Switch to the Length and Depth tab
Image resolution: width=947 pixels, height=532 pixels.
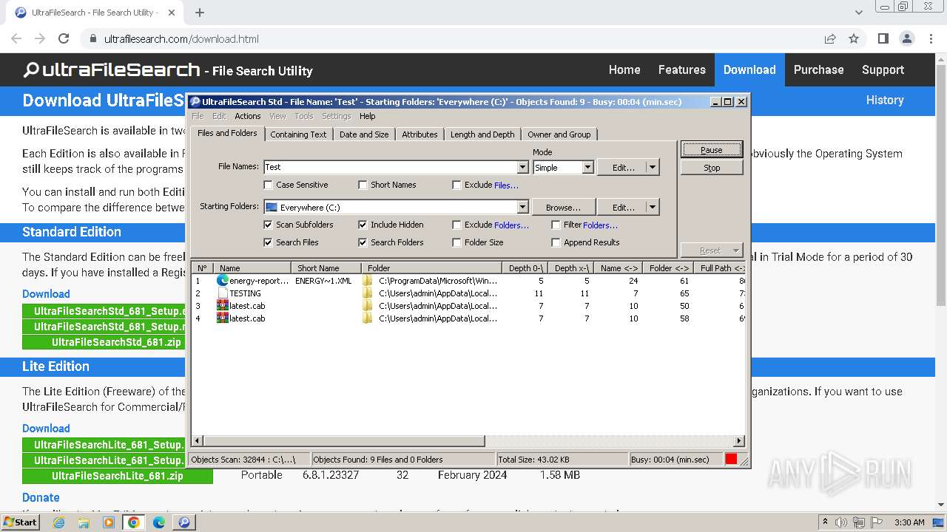click(482, 134)
